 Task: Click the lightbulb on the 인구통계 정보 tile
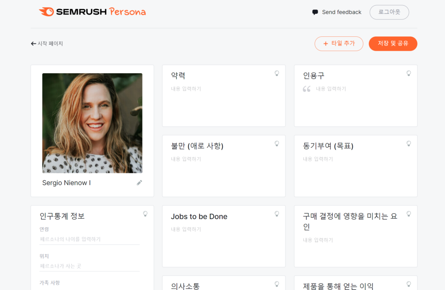click(145, 214)
